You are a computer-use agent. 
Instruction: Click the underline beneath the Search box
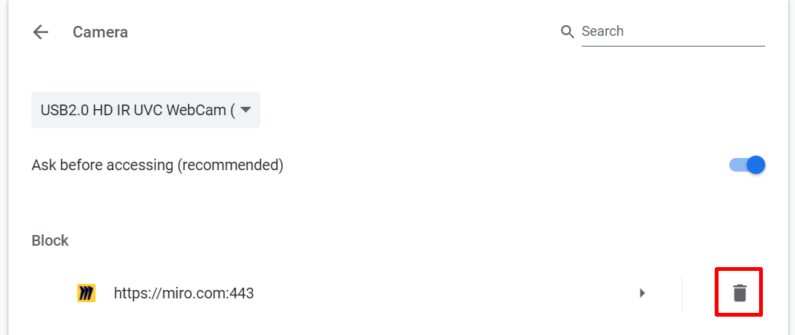pyautogui.click(x=673, y=46)
